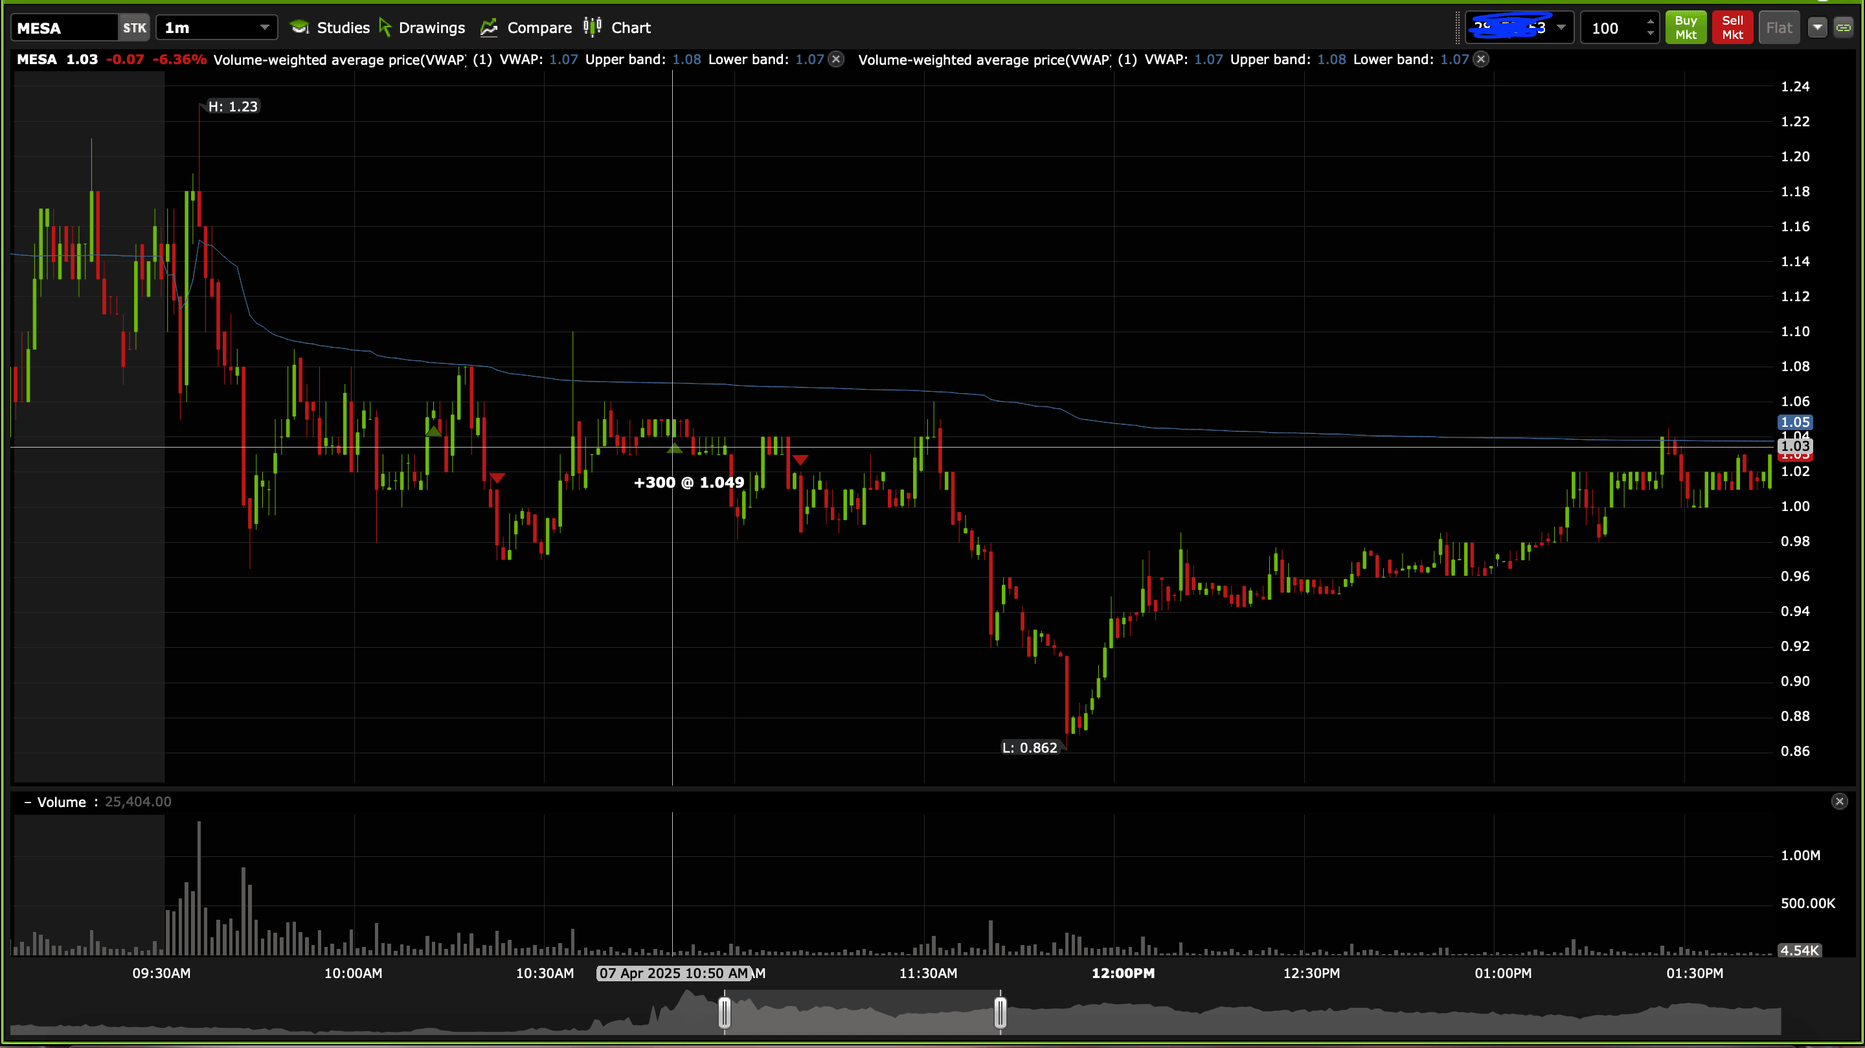Expand the 1m timeframe dropdown

coord(264,27)
